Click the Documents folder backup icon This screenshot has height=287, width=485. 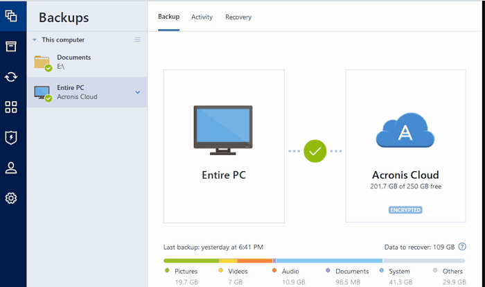[43, 63]
